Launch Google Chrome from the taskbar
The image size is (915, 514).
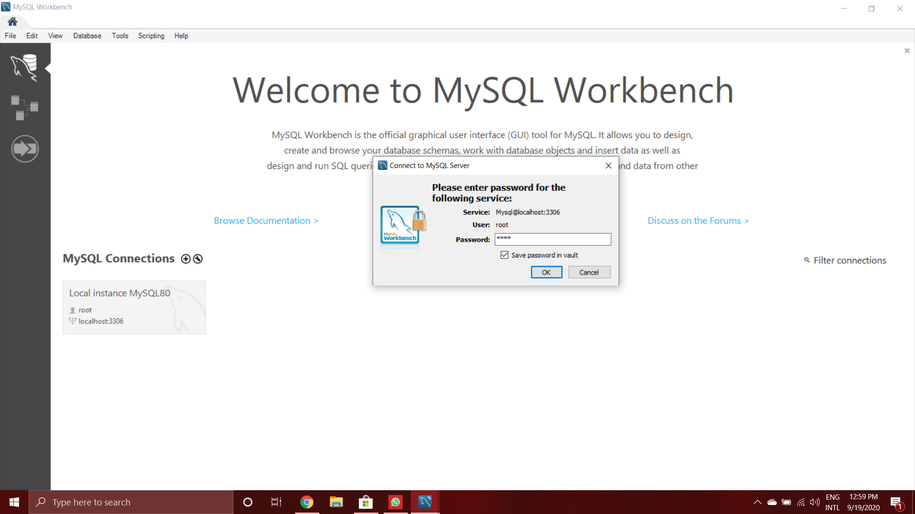(307, 502)
